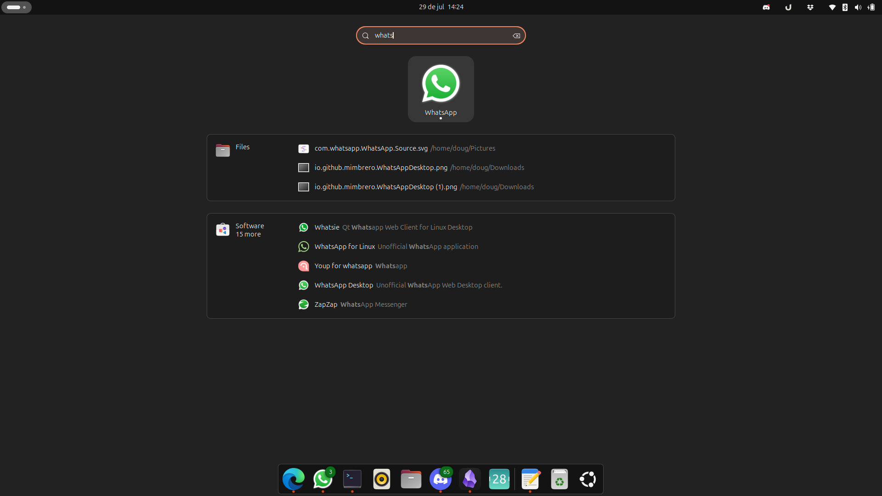Click the ZapZap icon
The height and width of the screenshot is (496, 882).
click(x=304, y=304)
